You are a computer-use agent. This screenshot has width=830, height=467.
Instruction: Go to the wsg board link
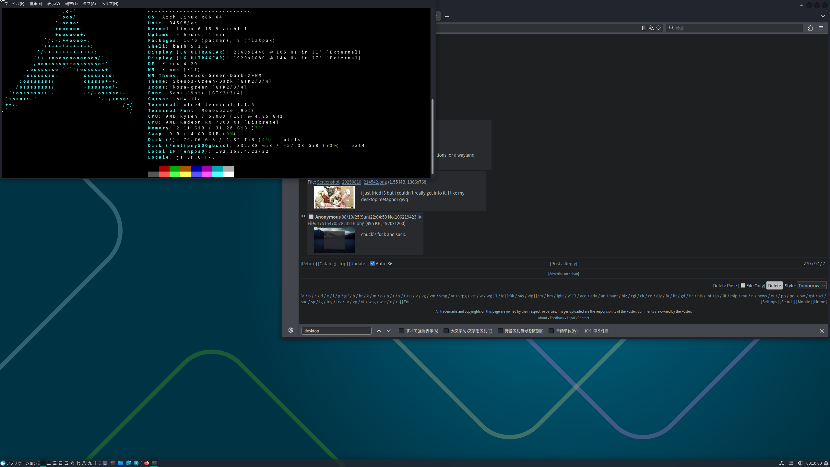tap(372, 302)
